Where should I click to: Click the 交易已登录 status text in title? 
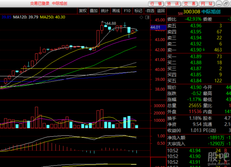click(x=40, y=3)
